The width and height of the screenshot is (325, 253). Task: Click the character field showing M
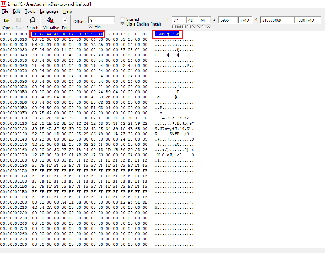coord(205,20)
